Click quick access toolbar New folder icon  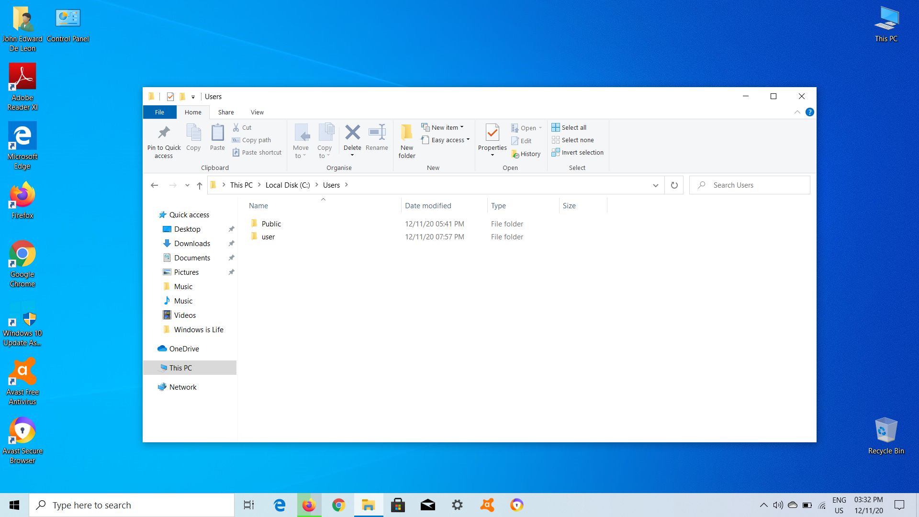pos(182,97)
